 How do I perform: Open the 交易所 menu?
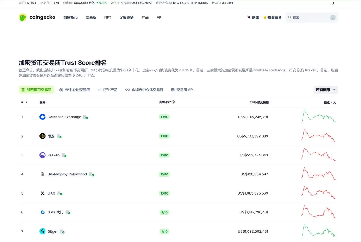[x=91, y=17]
